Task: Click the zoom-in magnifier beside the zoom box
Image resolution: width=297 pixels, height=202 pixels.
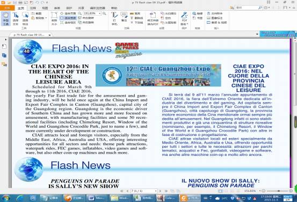Action: click(x=104, y=13)
